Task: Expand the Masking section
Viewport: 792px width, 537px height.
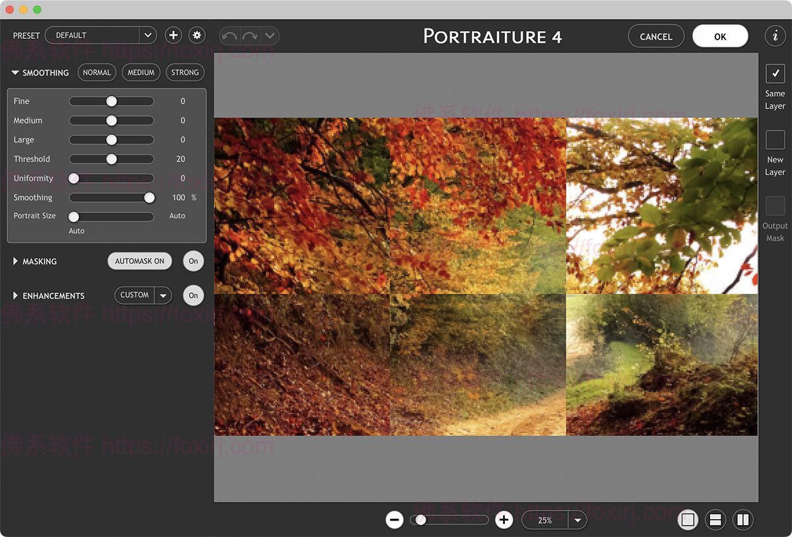Action: [16, 262]
